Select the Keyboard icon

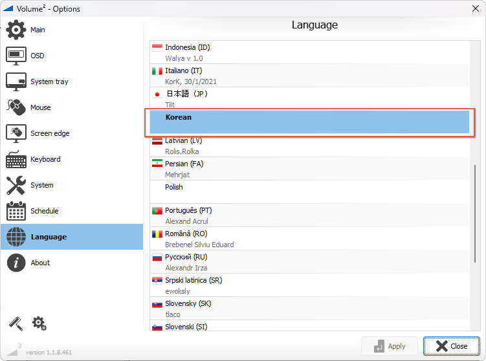coord(16,159)
